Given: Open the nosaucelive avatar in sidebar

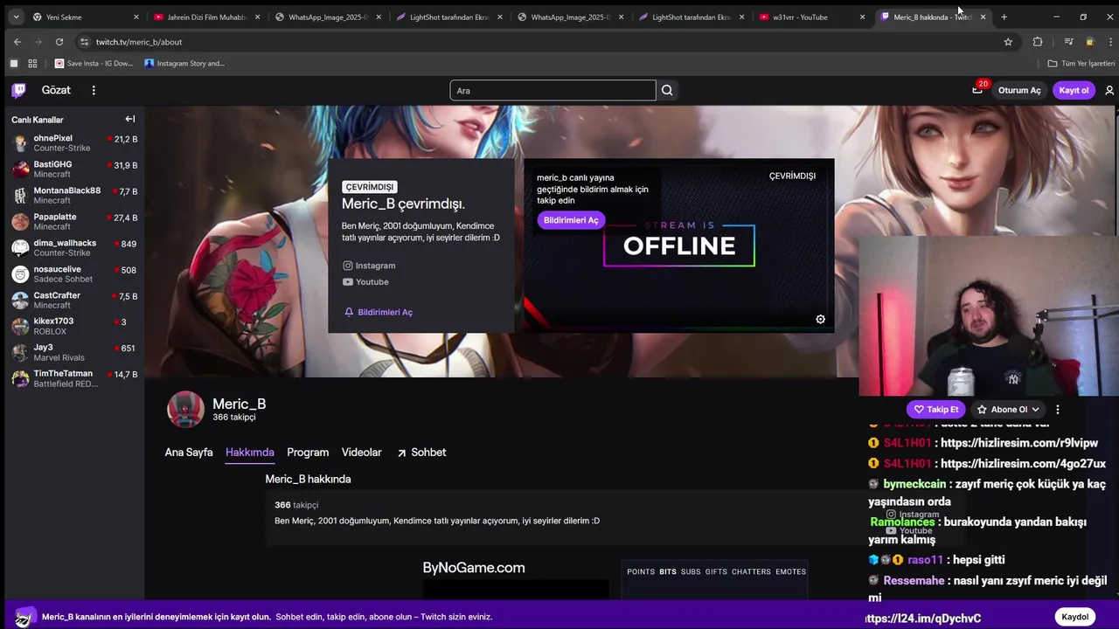Looking at the screenshot, I should [20, 274].
